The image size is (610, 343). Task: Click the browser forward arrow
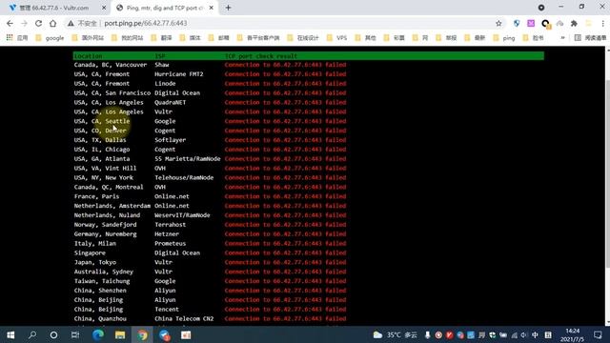[24, 23]
